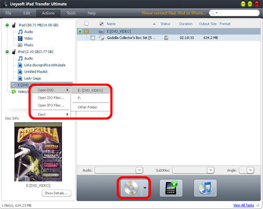Click the status icon in Godzilla row
Image resolution: width=263 pixels, height=209 pixels.
(x=166, y=38)
